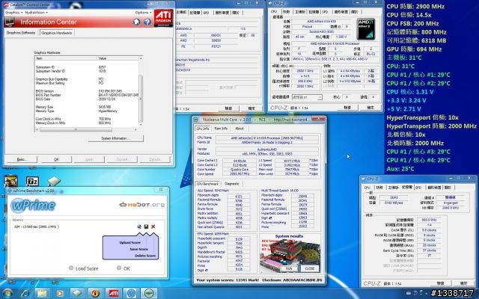Click the wPrime Upload Score globe icon
The height and width of the screenshot is (299, 479).
point(139,226)
